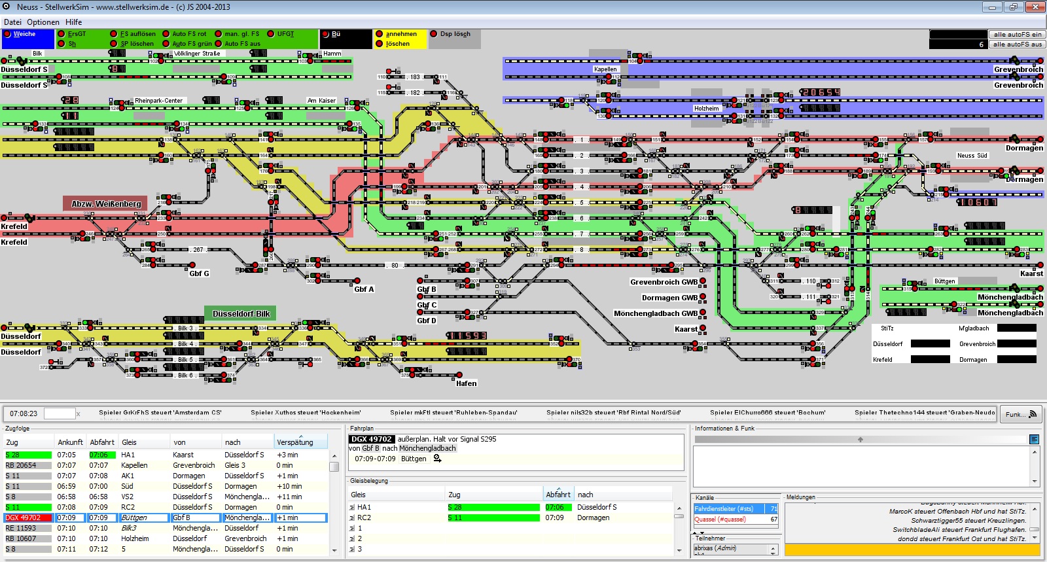1047x562 pixels.
Task: Click the Mönchengladbach GWB red indicator
Action: pyautogui.click(x=703, y=313)
